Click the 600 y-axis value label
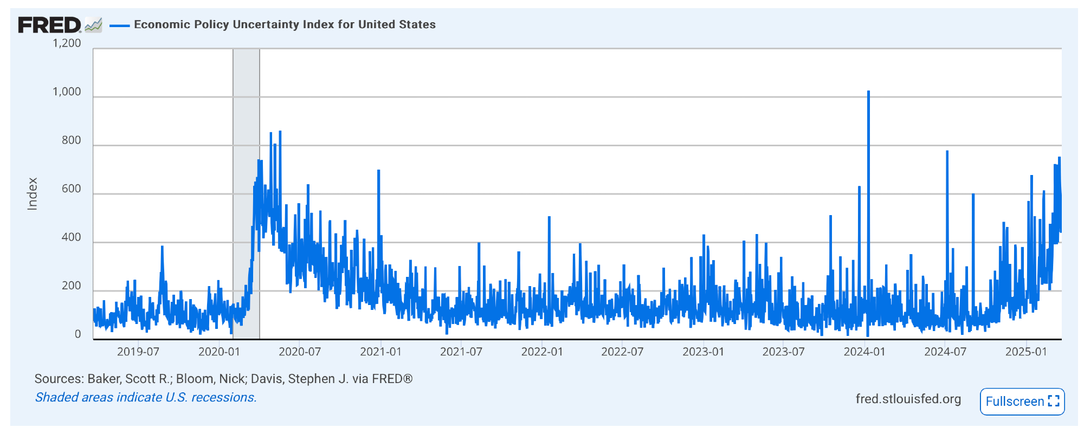The height and width of the screenshot is (434, 1084). pos(71,189)
